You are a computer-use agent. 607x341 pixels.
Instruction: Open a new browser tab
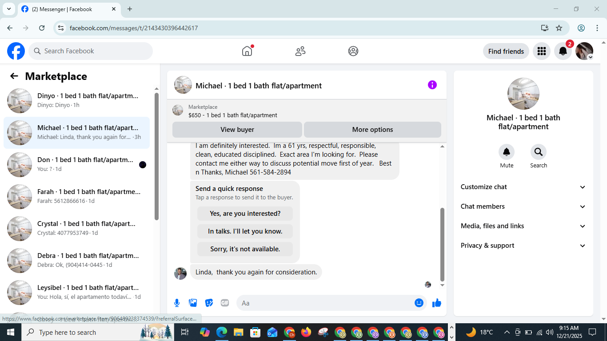tap(130, 9)
